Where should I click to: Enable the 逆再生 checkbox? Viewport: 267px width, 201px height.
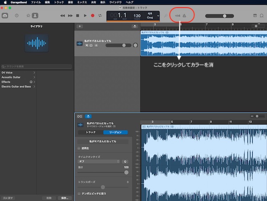[79, 148]
